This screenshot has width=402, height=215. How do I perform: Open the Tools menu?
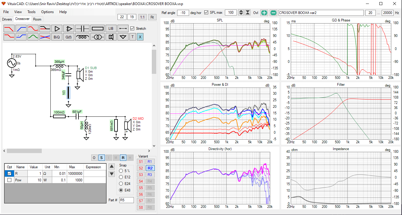point(31,12)
